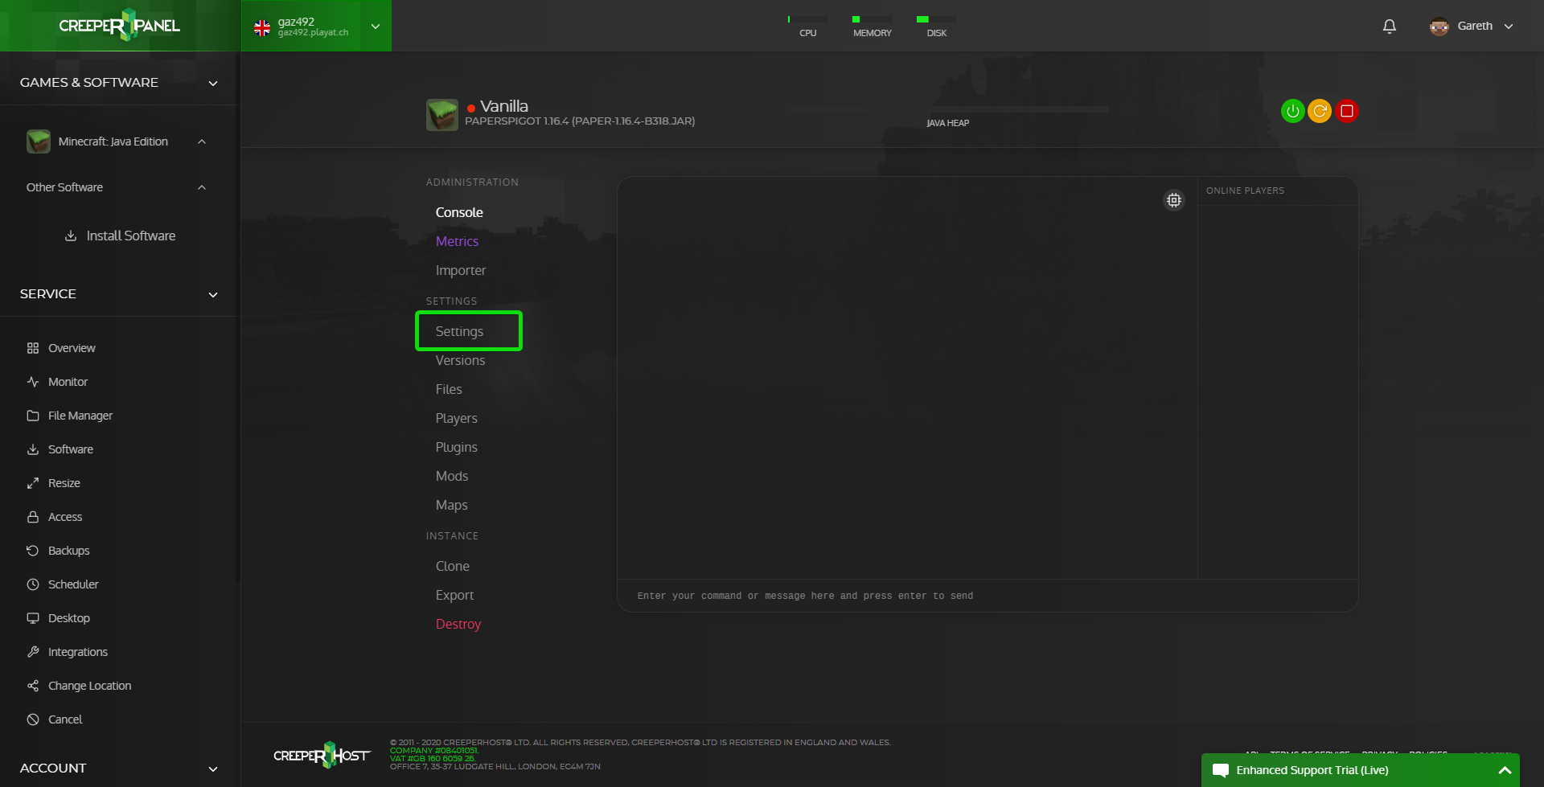Clone this instance

(453, 566)
